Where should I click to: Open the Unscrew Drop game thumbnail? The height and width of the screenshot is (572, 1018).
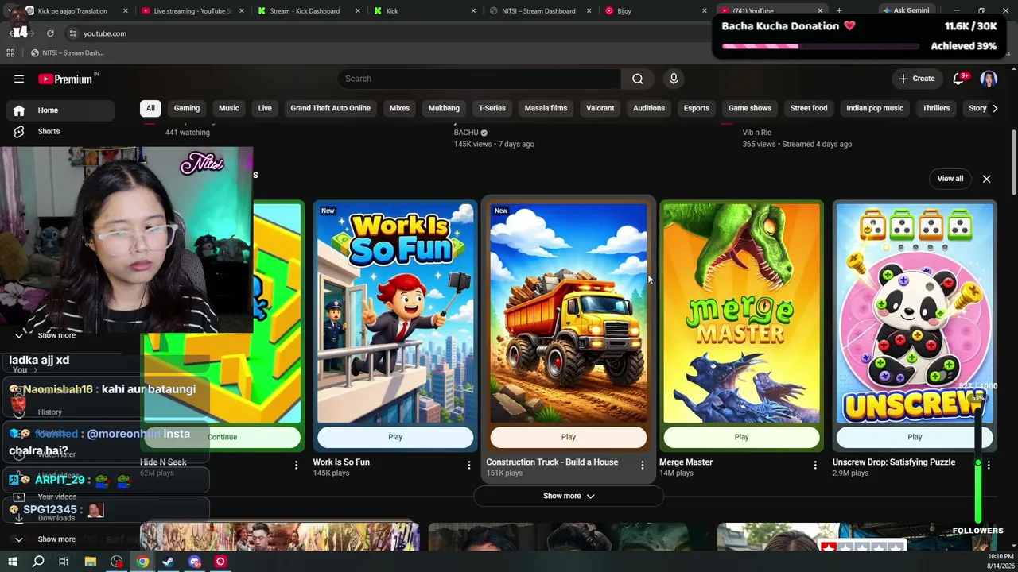coord(915,313)
